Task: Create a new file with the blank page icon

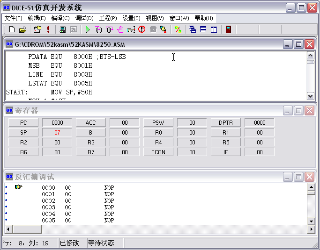Action: (12, 29)
